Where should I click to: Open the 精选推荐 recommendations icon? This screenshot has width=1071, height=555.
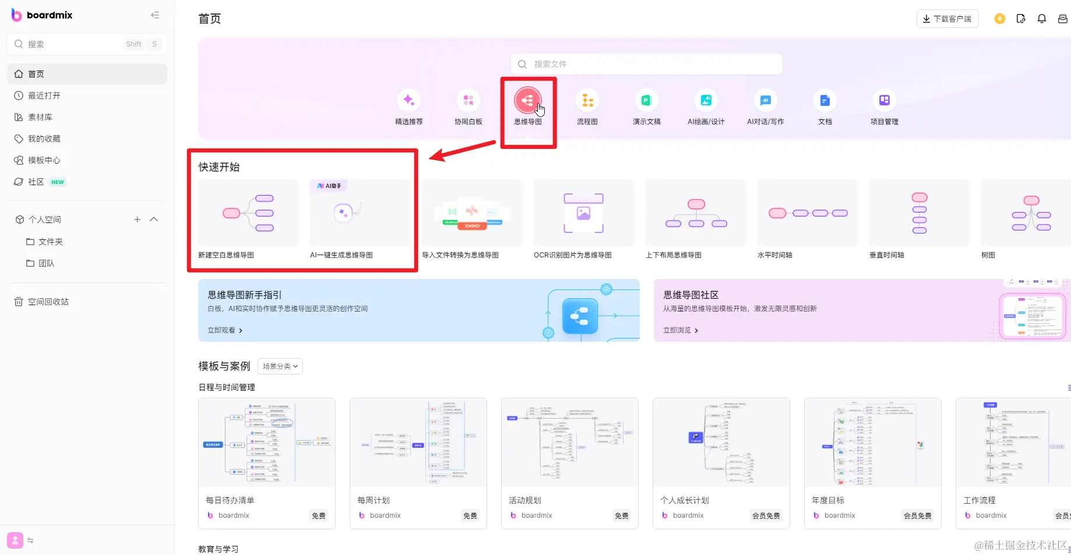tap(409, 100)
